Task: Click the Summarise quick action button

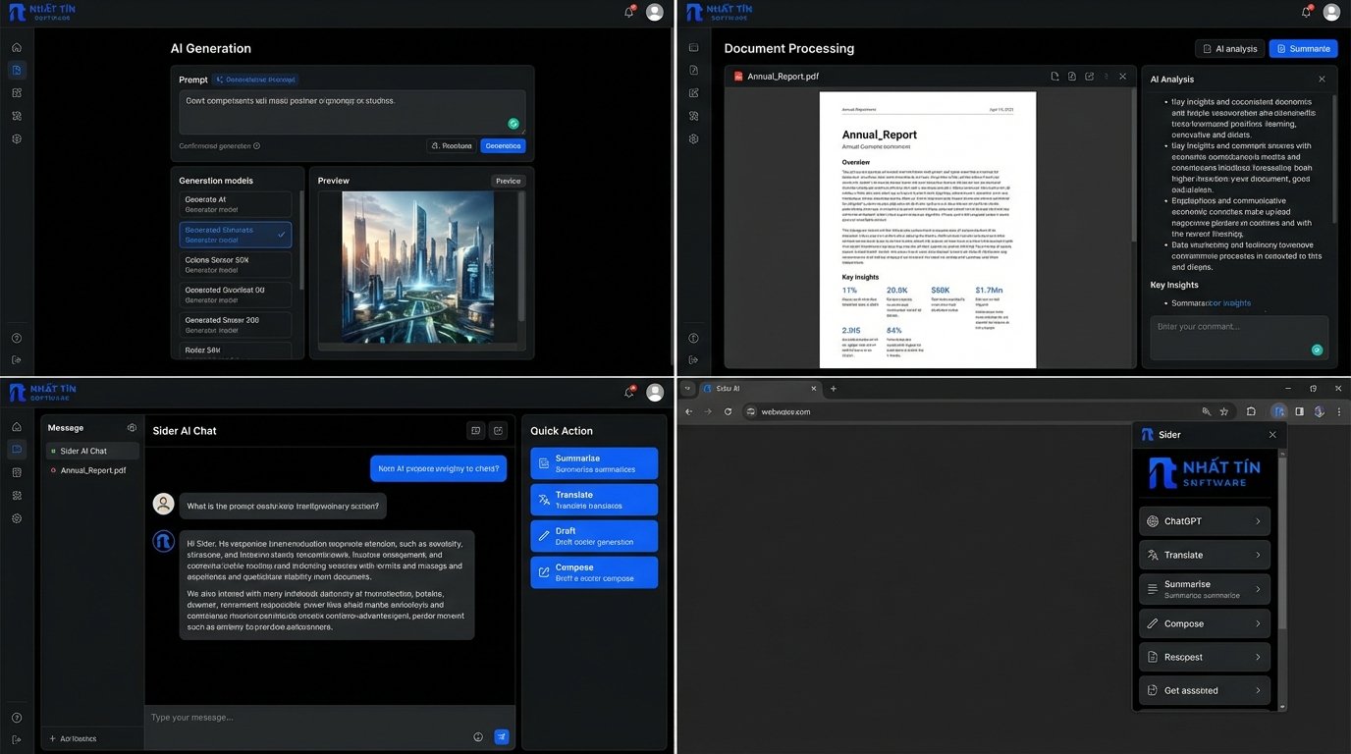Action: pyautogui.click(x=594, y=463)
